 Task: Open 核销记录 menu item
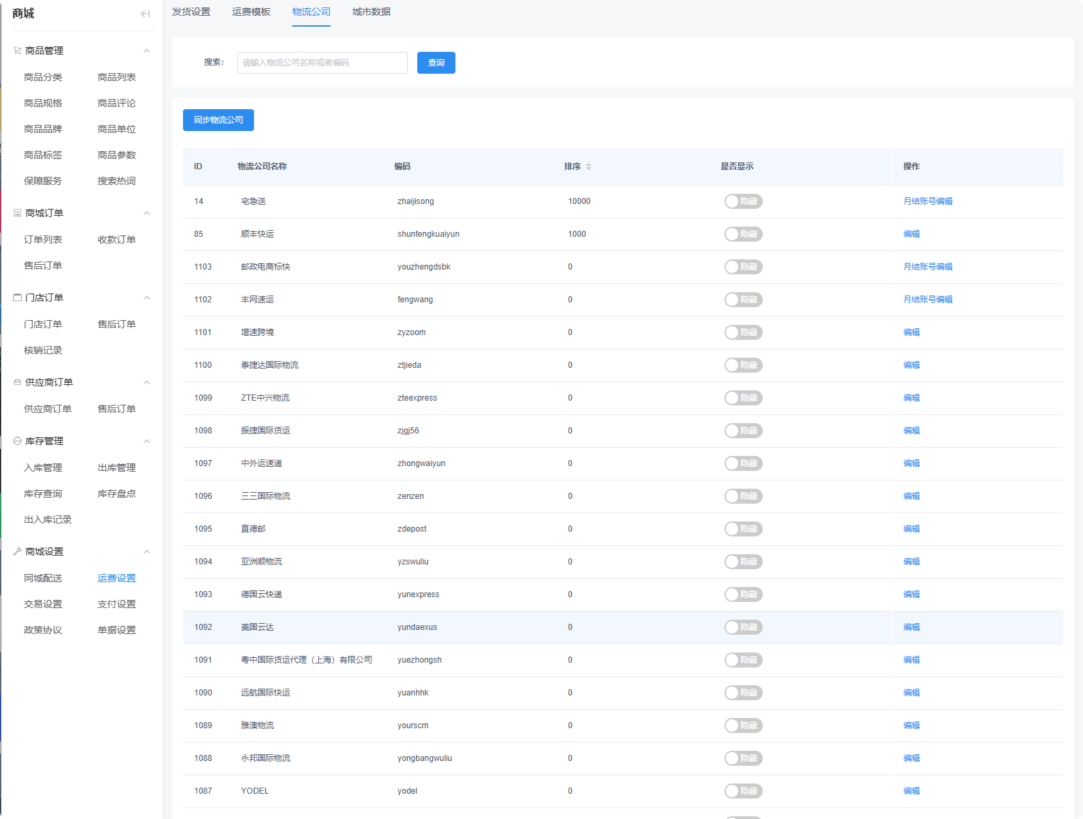tap(43, 350)
